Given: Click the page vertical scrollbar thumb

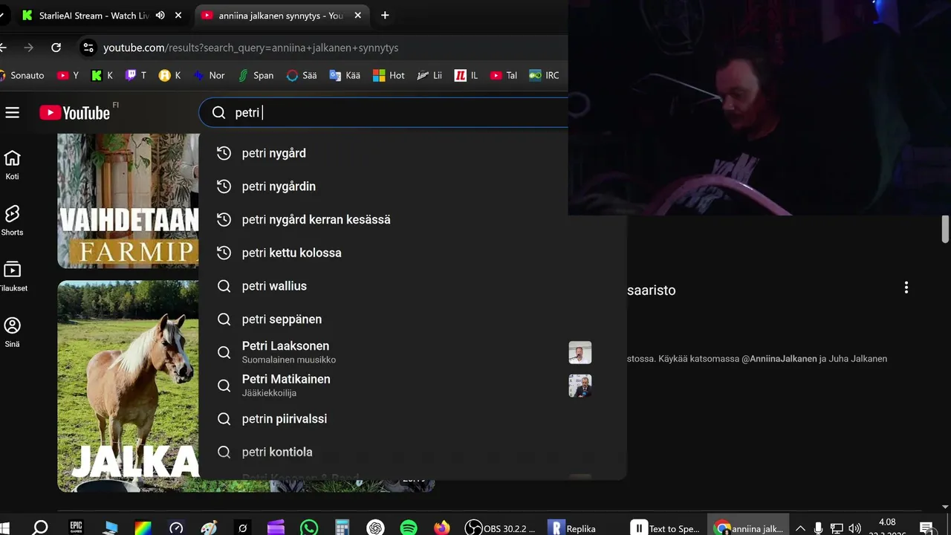Looking at the screenshot, I should [x=945, y=229].
